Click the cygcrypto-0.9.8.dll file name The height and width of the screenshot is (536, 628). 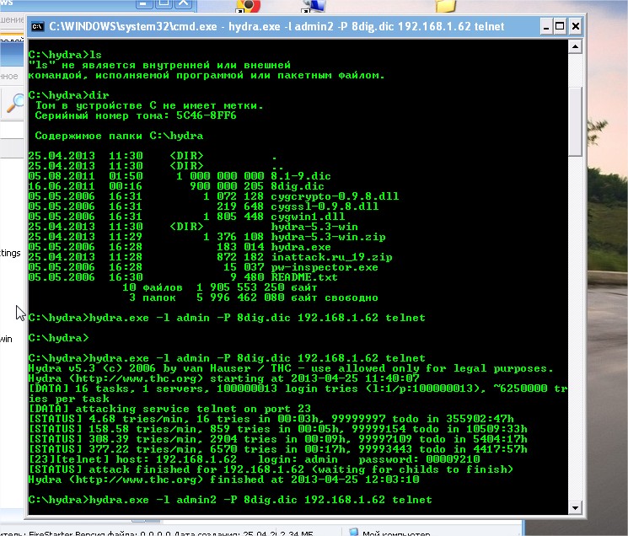[335, 196]
